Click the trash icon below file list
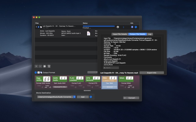196x122 pixels. [x=49, y=66]
